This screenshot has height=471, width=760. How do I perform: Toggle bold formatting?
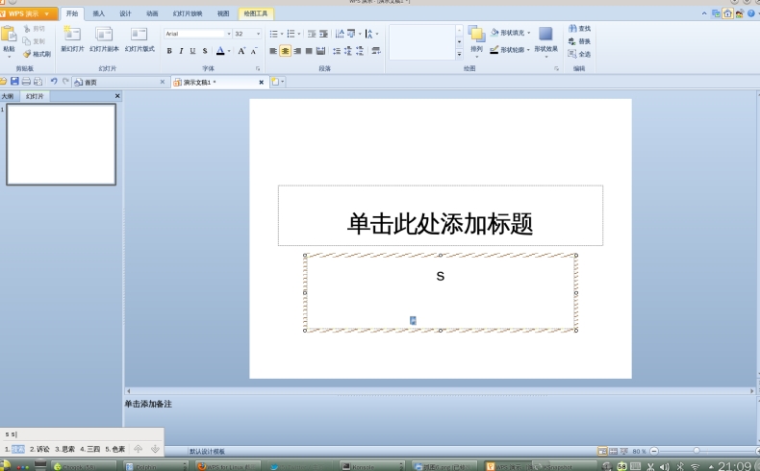169,51
